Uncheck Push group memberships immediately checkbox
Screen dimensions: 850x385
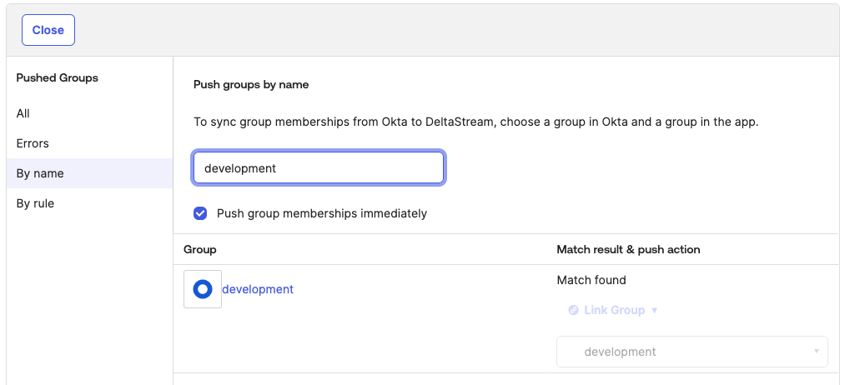[200, 213]
